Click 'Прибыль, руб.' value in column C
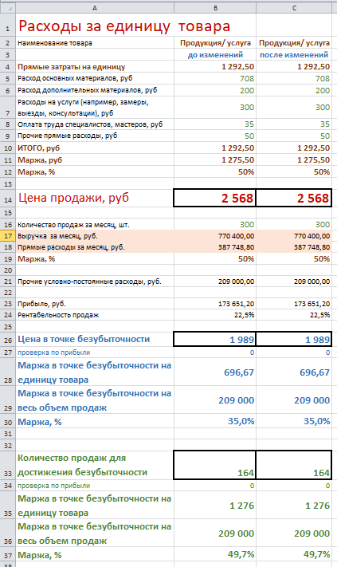Image resolution: width=337 pixels, height=567 pixels. (x=294, y=303)
